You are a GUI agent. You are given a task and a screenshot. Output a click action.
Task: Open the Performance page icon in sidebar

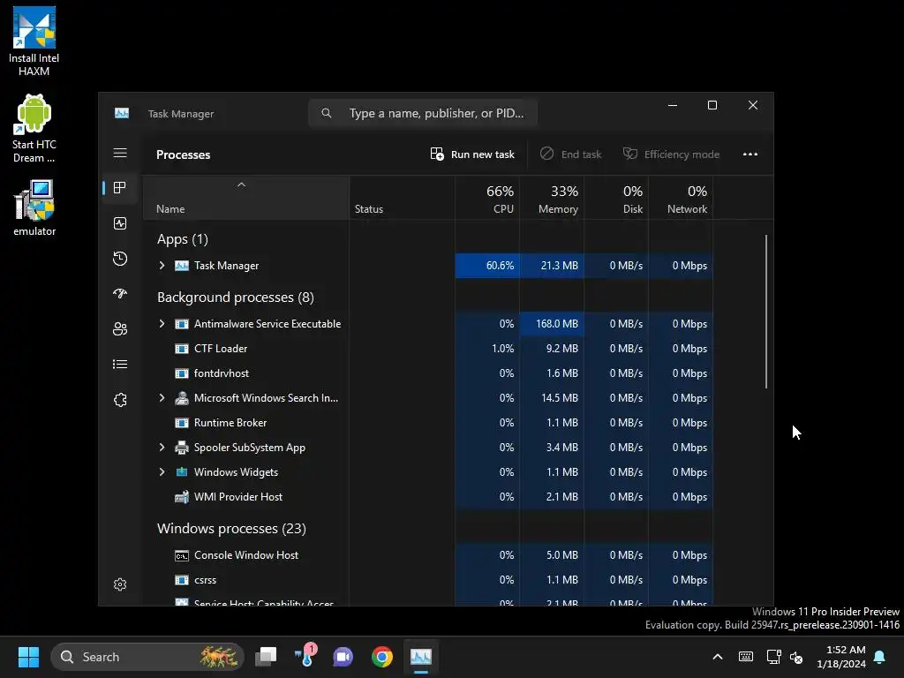pyautogui.click(x=120, y=223)
